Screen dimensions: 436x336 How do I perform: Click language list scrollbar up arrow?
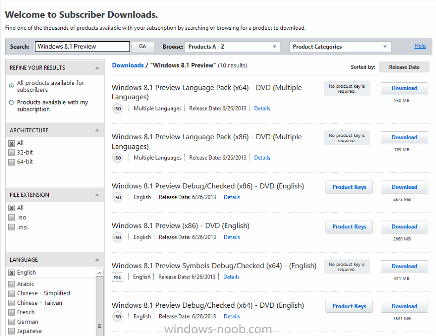coord(99,273)
